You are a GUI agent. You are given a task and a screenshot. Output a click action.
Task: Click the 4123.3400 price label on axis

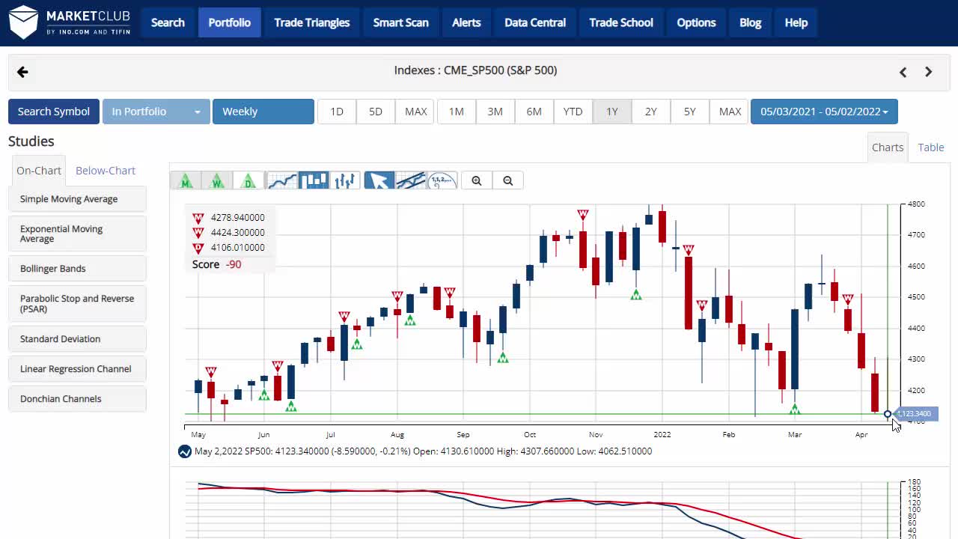coord(915,414)
